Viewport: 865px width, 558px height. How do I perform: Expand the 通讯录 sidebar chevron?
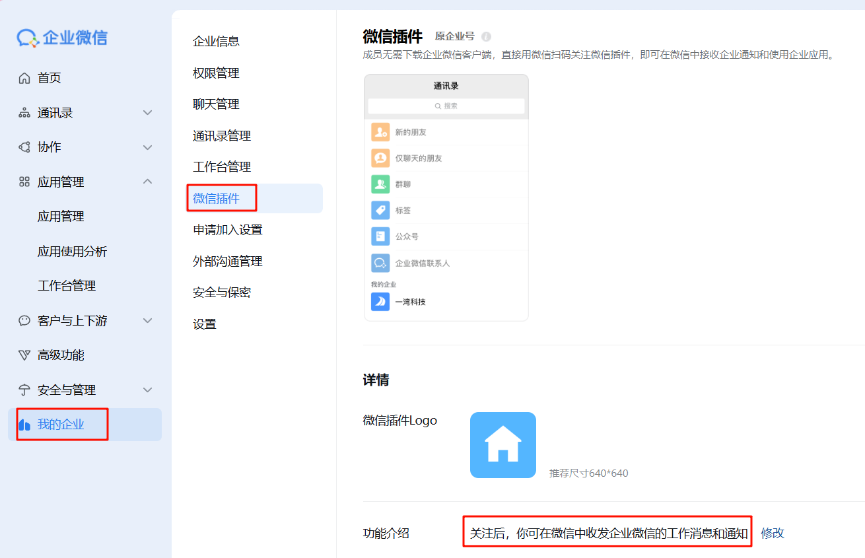[148, 113]
